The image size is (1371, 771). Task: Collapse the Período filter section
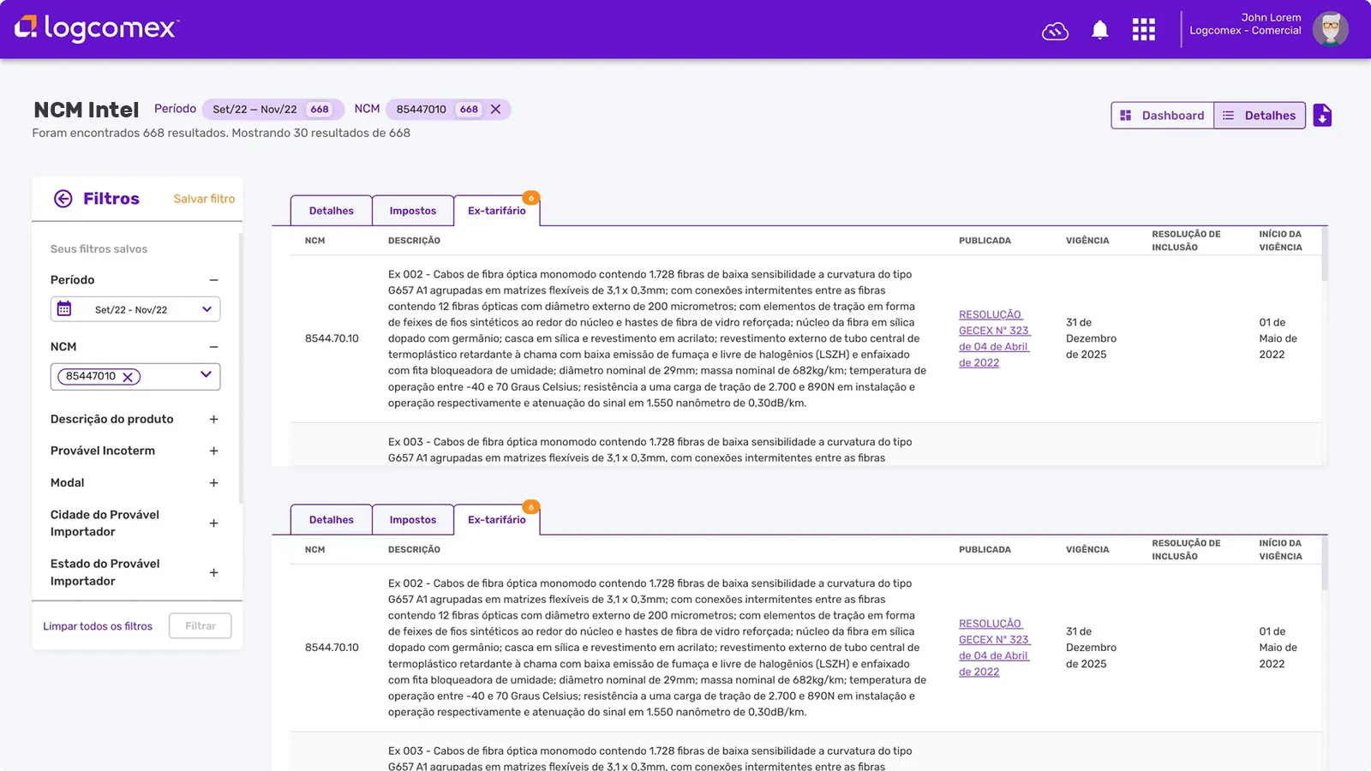click(x=213, y=279)
